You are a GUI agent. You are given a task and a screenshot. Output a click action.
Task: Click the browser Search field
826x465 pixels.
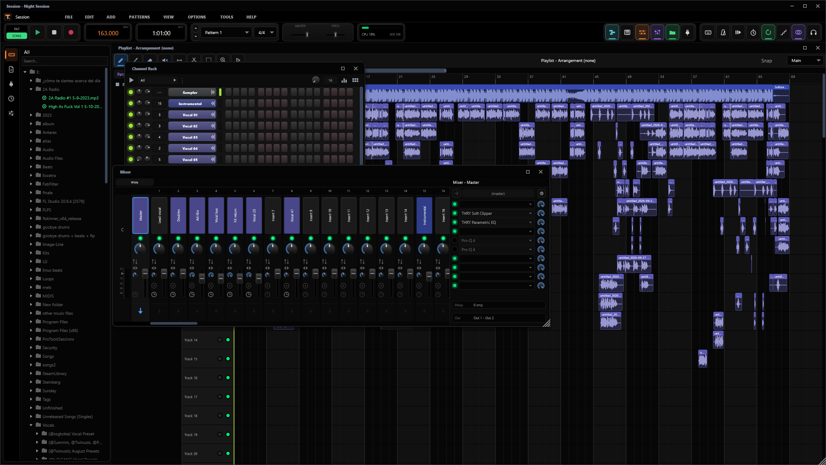[65, 61]
